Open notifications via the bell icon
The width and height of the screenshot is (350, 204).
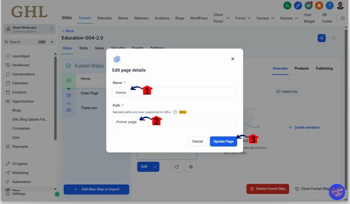(319, 5)
